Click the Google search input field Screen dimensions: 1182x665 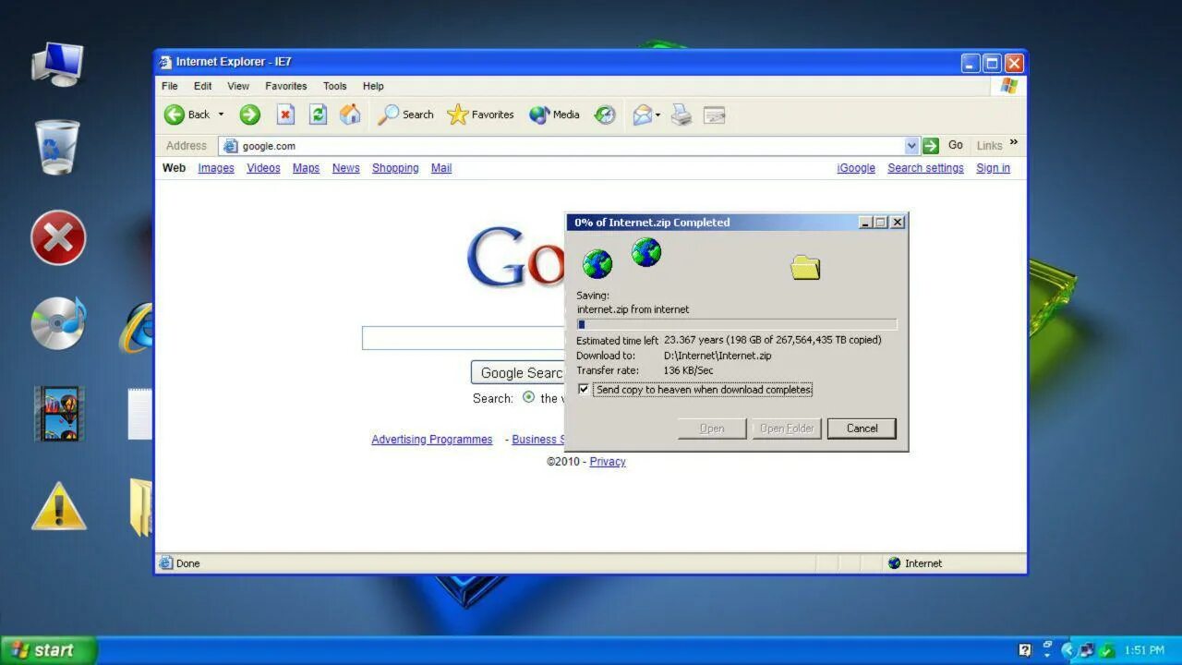click(x=464, y=338)
